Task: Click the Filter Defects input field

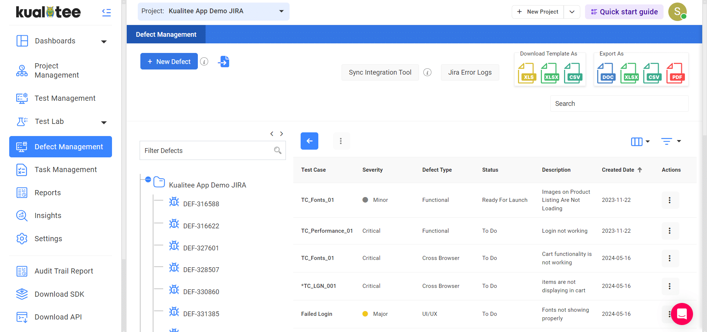Action: (206, 150)
